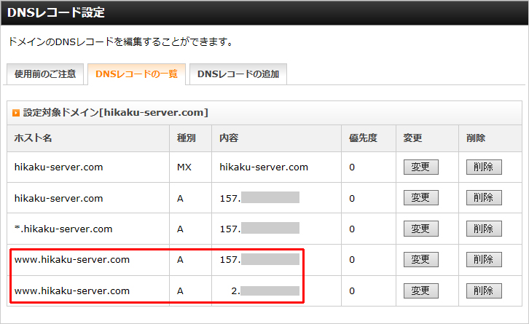Click 削除 for hikaku-server.com A record

[x=484, y=198]
